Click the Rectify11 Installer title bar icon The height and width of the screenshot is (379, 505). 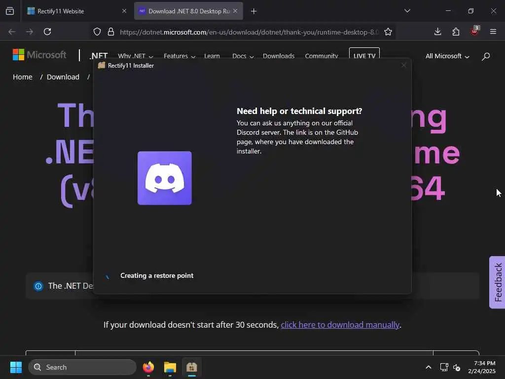(102, 66)
